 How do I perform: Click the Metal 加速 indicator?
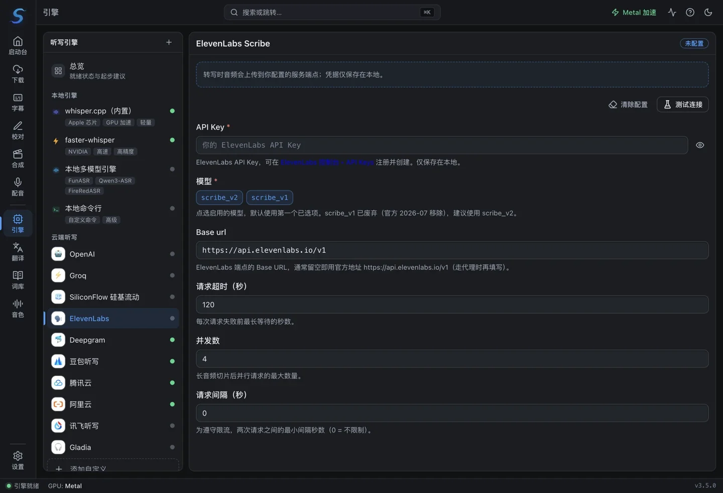[x=634, y=13]
